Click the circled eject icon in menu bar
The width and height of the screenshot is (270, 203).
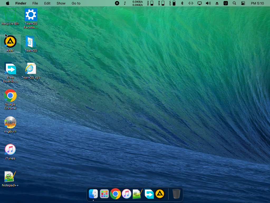[117, 3]
